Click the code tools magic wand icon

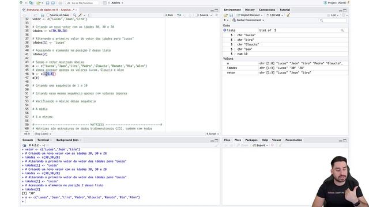[x=80, y=15]
